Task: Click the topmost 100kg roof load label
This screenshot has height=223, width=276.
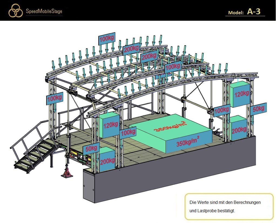Action: click(107, 39)
